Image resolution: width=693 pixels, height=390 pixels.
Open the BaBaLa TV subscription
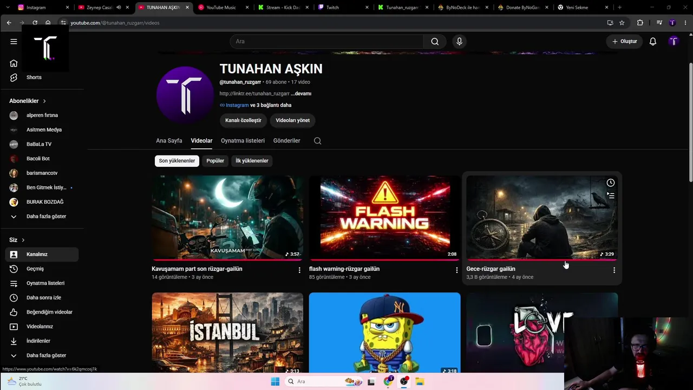(x=41, y=144)
